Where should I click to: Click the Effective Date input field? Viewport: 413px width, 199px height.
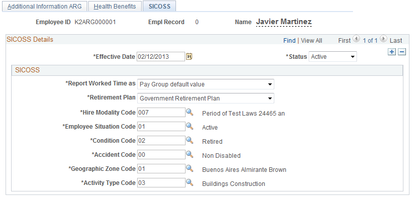pos(161,56)
